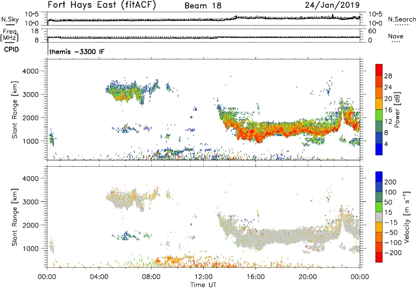This screenshot has width=416, height=288.
Task: Click the "N.Search" legend label
Action: coord(402,19)
